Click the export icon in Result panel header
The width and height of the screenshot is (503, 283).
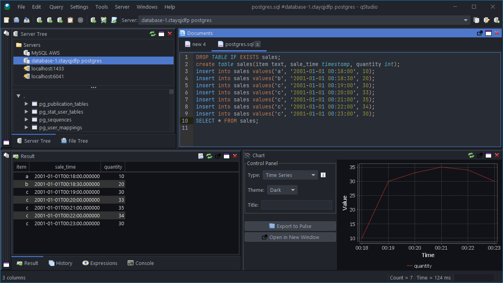[x=201, y=156]
